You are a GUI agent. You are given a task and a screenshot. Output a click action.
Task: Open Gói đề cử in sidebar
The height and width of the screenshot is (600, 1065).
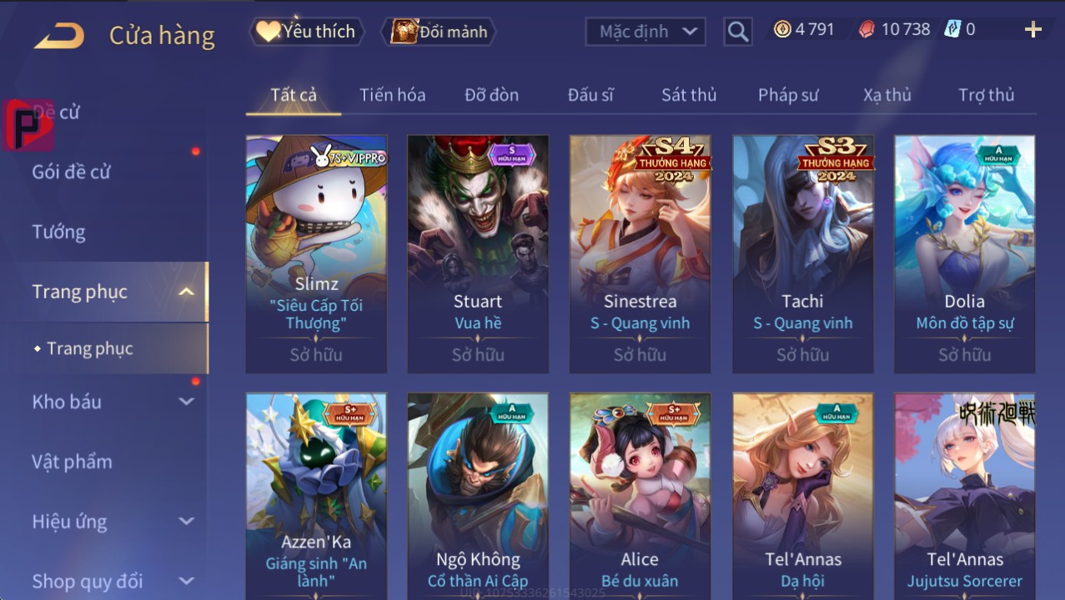tap(72, 172)
